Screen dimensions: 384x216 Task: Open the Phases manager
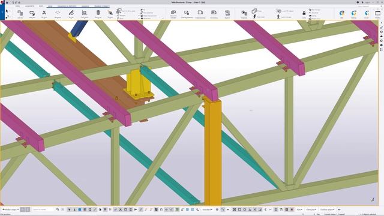coord(257,11)
